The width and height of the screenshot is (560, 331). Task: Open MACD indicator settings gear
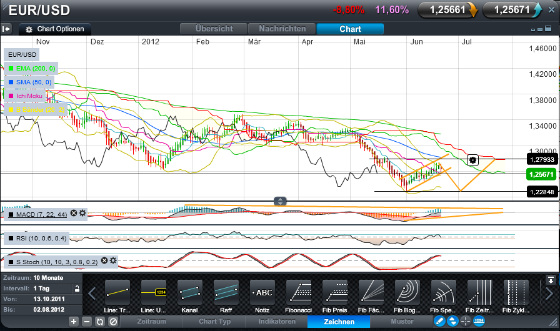pyautogui.click(x=82, y=214)
